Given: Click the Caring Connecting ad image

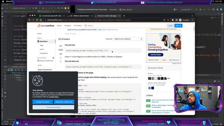Looking at the screenshot, I should [163, 48].
